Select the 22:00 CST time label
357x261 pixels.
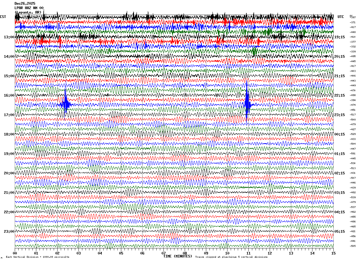pos(9,212)
